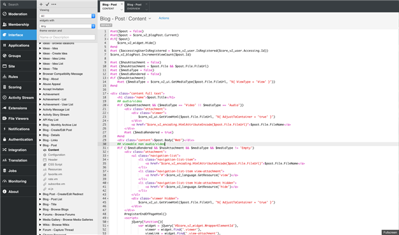Click the checkmark icon above widget list
Image resolution: width=399 pixels, height=235 pixels.
point(47,4)
